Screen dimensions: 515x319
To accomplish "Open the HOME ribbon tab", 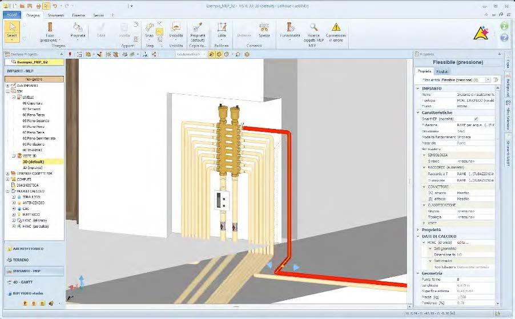I will pos(12,15).
